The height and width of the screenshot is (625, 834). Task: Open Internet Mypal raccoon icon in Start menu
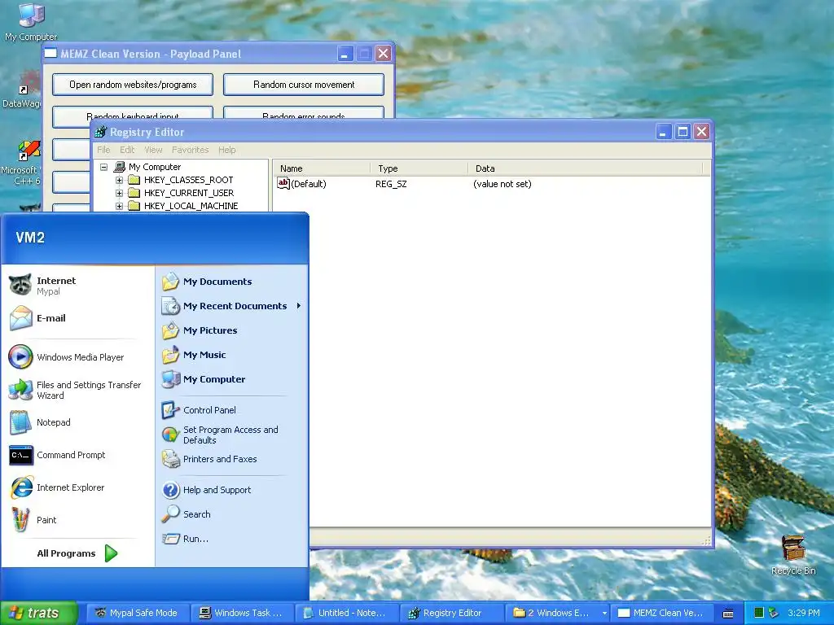point(20,285)
